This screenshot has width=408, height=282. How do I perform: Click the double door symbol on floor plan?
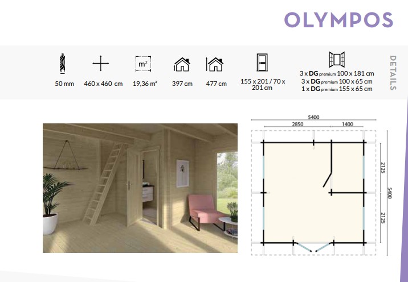pyautogui.click(x=313, y=247)
